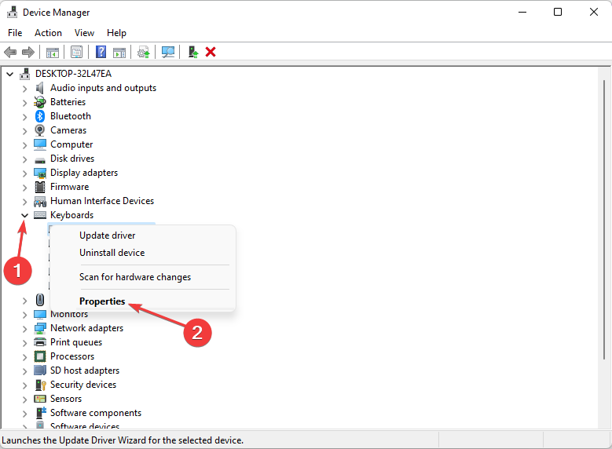Collapse the DESKTOP-32L47EA root node
The width and height of the screenshot is (612, 449).
(x=10, y=74)
